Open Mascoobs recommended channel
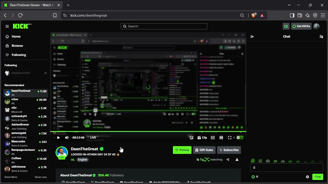 click(x=26, y=143)
